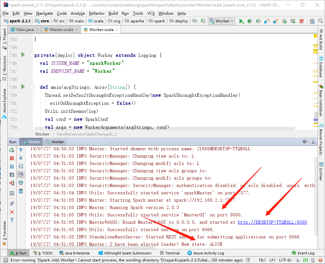Image resolution: width=325 pixels, height=264 pixels.
Task: Toggle Database side panel
Action: pos(321,67)
